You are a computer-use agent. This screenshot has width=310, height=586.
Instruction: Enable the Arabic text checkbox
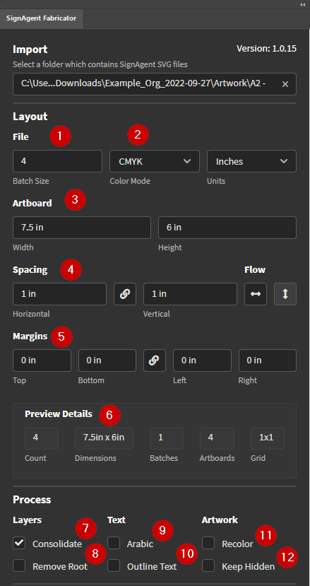114,543
